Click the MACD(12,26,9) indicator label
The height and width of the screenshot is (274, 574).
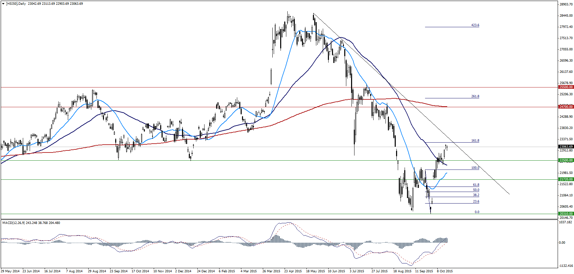pyautogui.click(x=13, y=223)
